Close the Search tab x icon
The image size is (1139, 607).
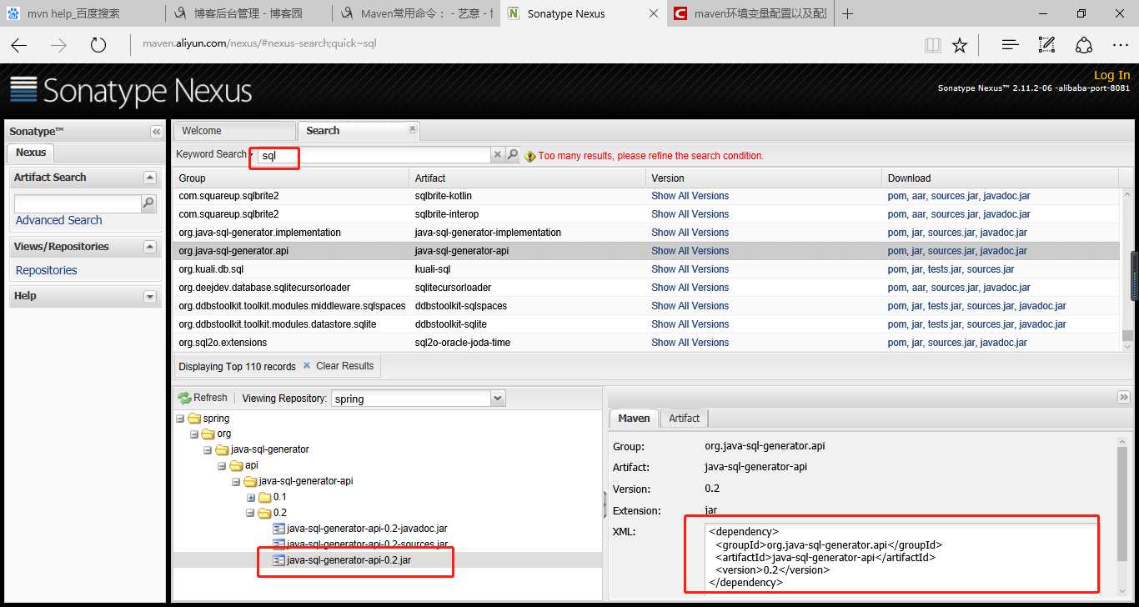tap(412, 128)
